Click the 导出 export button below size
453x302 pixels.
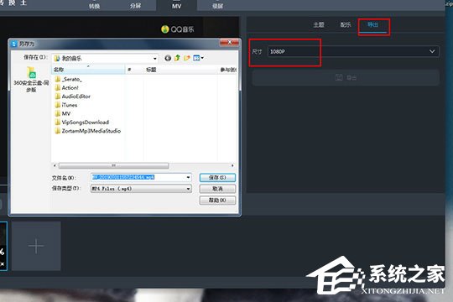coord(346,77)
